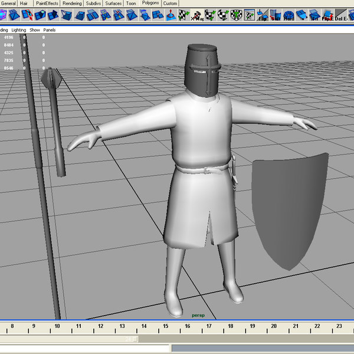
Task: Open the Lighting panel menu
Action: point(19,30)
